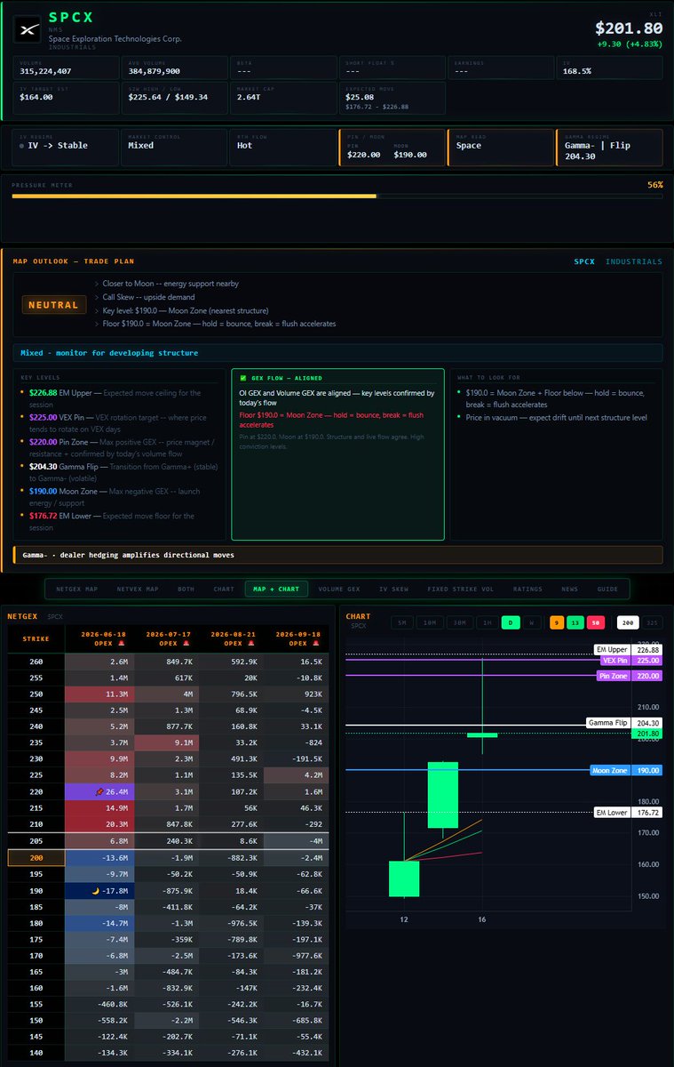Select the weekly W timeframe

(x=531, y=623)
